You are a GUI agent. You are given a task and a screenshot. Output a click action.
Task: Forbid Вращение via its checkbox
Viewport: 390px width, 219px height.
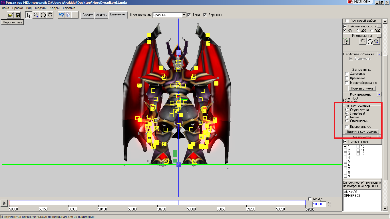point(347,78)
